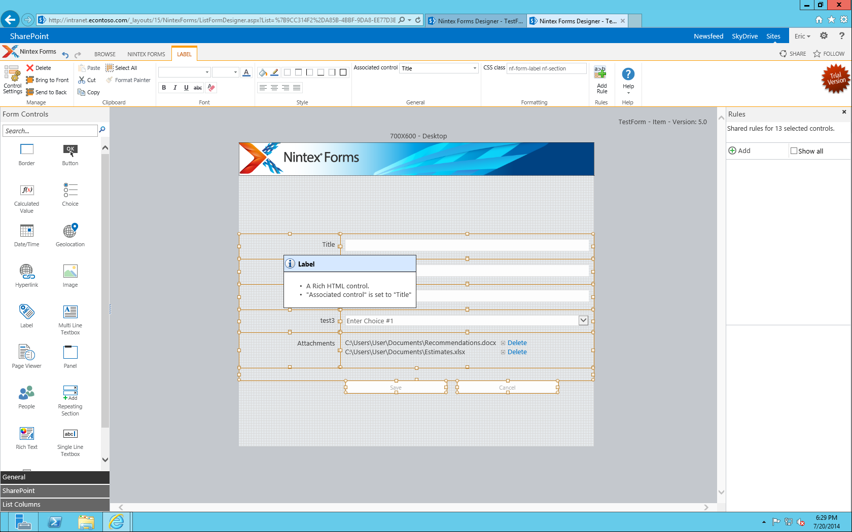The image size is (852, 532).
Task: Delete the Recommendations.docx attachment
Action: click(x=517, y=343)
